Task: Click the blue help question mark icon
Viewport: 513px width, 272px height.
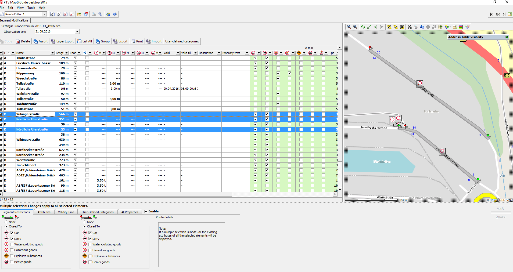Action: point(115,14)
